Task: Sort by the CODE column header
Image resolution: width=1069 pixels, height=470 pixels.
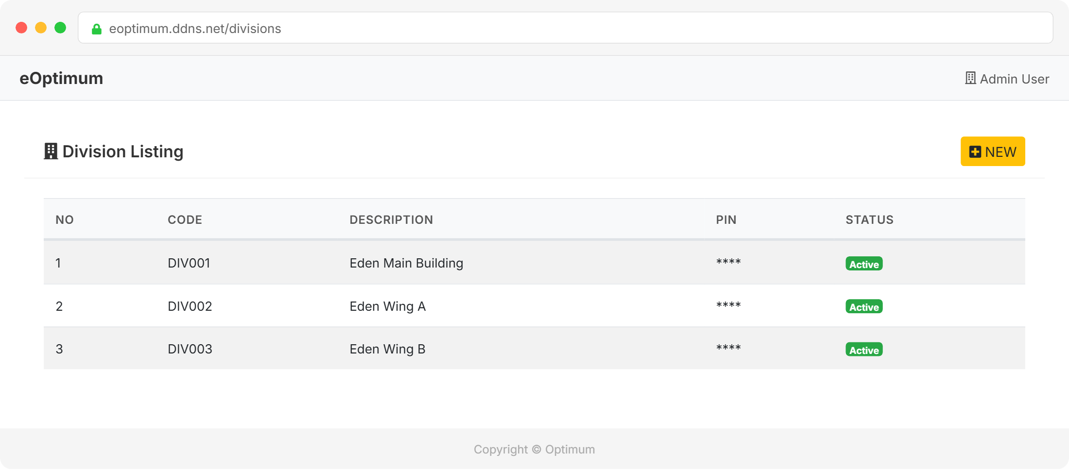Action: [185, 220]
